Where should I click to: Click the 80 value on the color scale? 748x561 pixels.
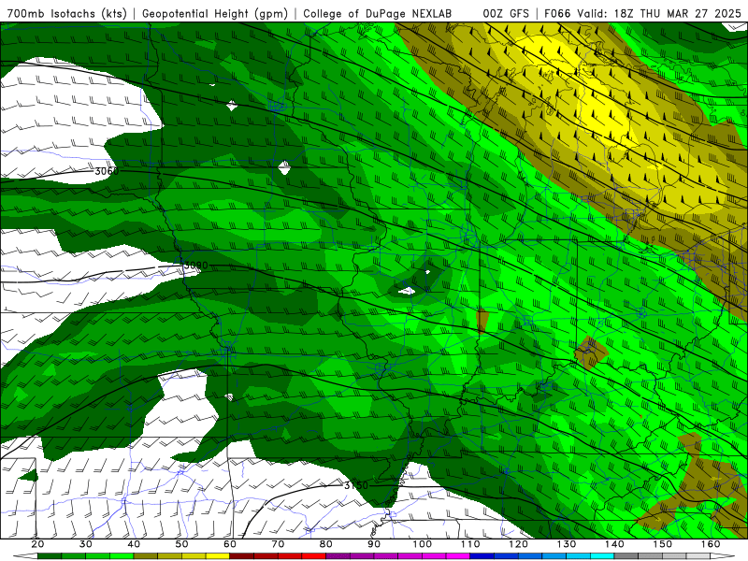(326, 544)
